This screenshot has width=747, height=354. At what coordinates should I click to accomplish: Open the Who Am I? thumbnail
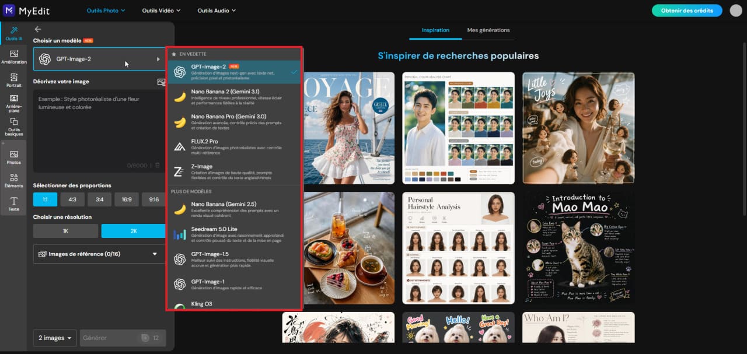tap(578, 327)
